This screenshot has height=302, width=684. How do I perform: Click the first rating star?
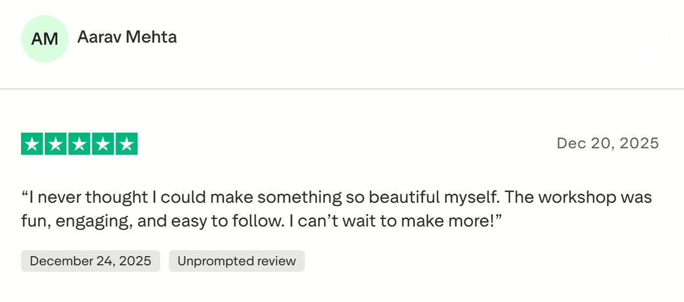32,144
